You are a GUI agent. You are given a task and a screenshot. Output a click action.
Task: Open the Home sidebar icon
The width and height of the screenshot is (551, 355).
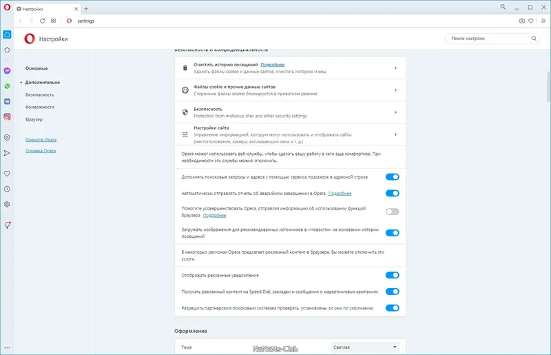point(7,34)
